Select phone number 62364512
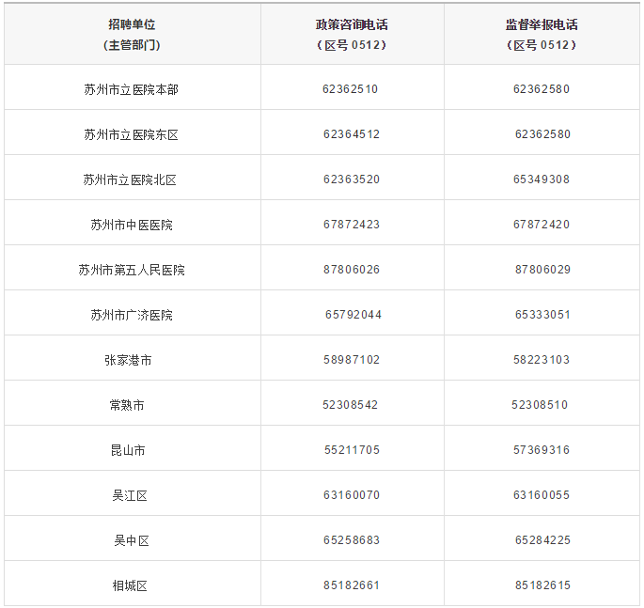Image resolution: width=644 pixels, height=608 pixels. pyautogui.click(x=352, y=134)
